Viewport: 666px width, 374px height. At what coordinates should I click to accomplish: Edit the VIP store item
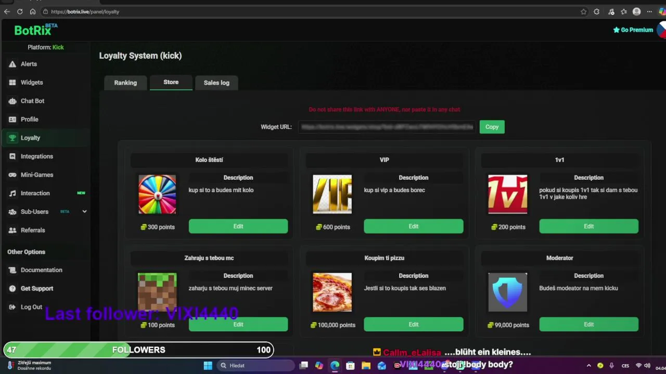[x=413, y=226]
